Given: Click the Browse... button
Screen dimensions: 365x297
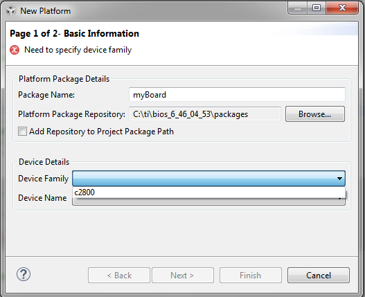Looking at the screenshot, I should [x=315, y=114].
